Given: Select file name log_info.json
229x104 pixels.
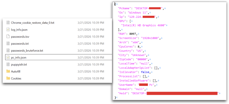Looking at the screenshot, I should pyautogui.click(x=19, y=30).
